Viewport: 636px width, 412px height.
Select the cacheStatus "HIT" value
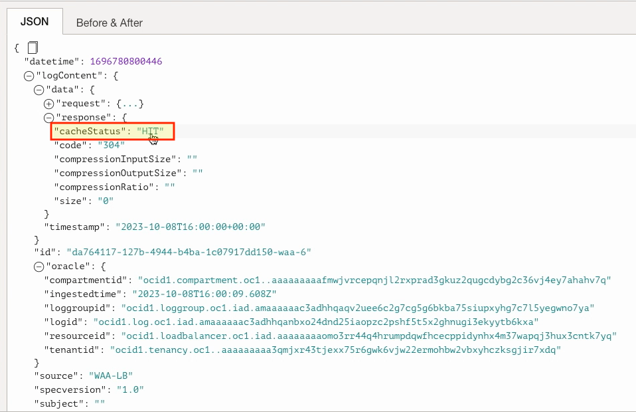tap(150, 131)
